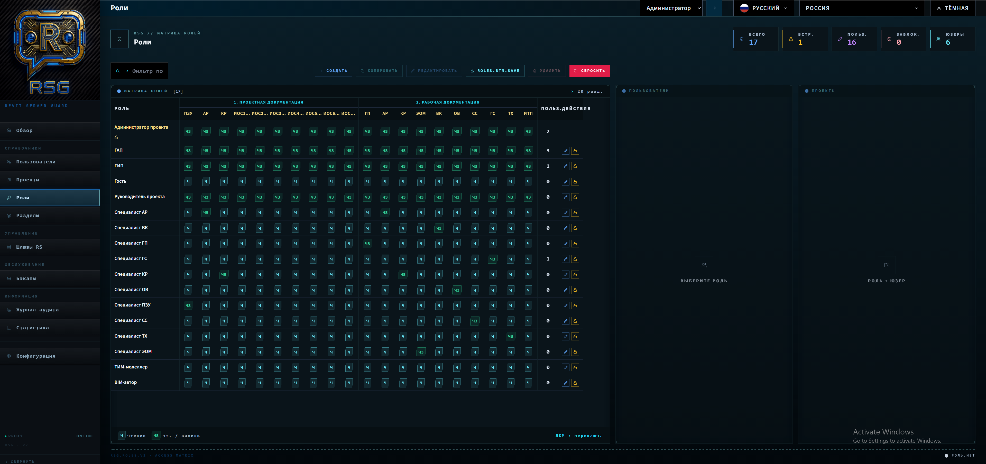This screenshot has width=986, height=464.
Task: Toggle ПЗУ permission for the Гость role
Action: [188, 181]
